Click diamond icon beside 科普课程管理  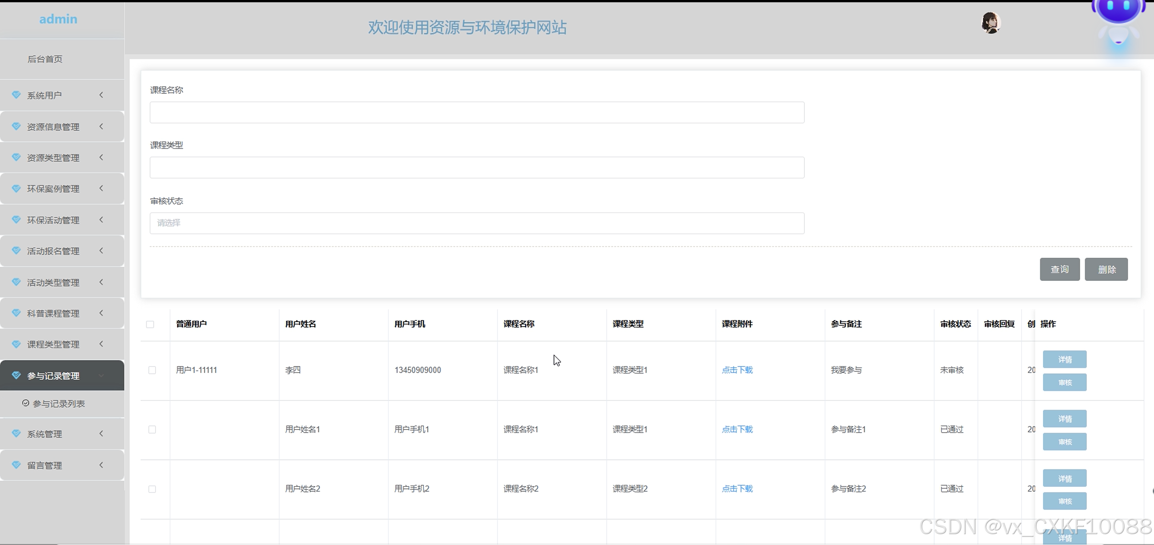tap(16, 313)
